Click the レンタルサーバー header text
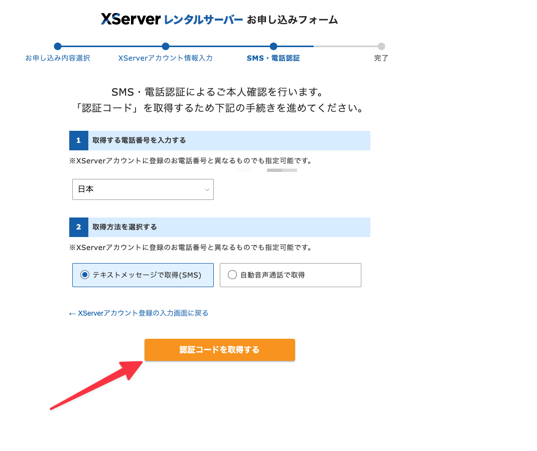 tap(203, 20)
